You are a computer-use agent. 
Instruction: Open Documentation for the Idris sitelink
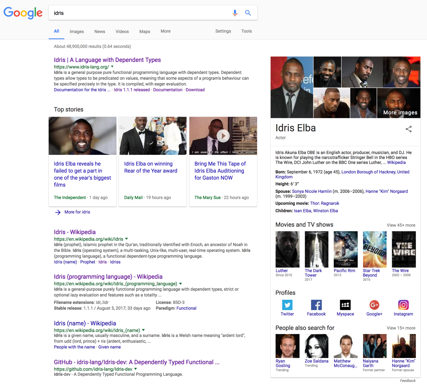pyautogui.click(x=82, y=90)
